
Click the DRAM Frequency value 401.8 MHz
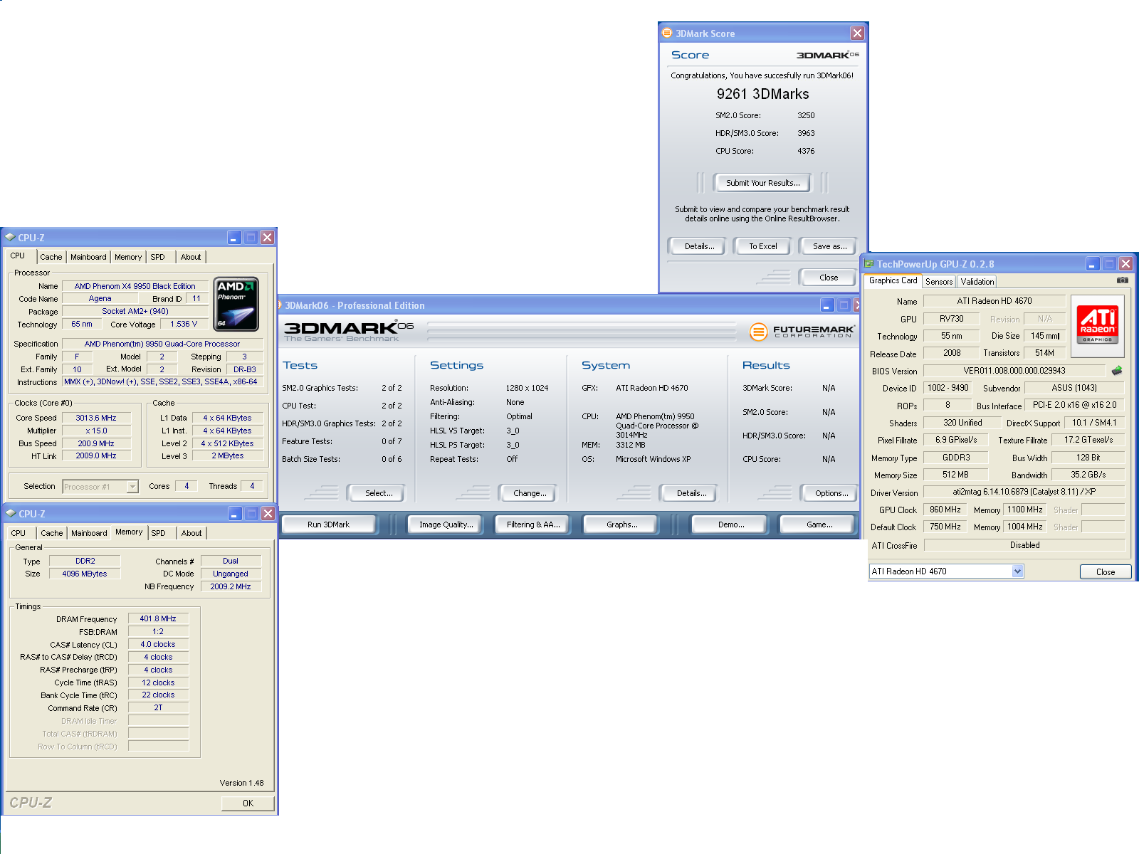click(158, 618)
